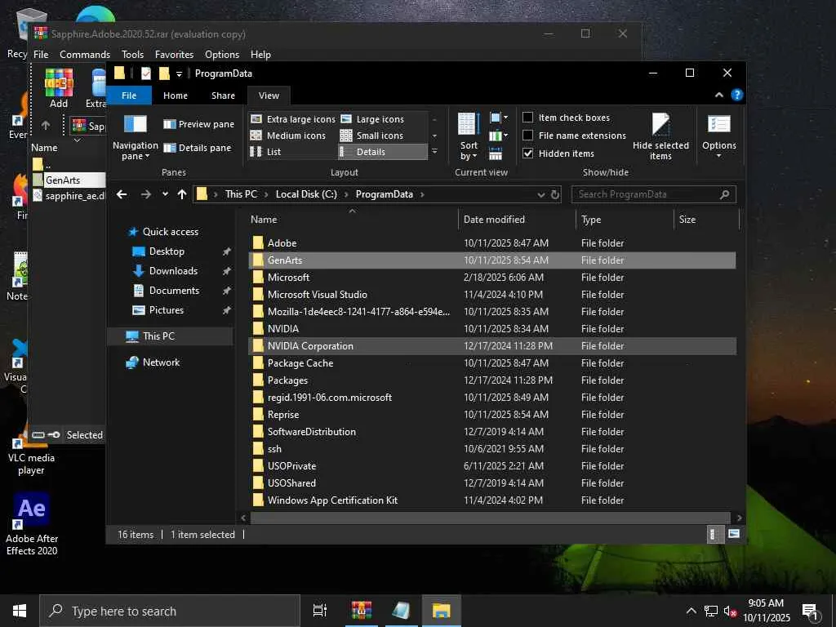
Task: Click the horizontal scrollbar in file list
Action: coord(490,518)
